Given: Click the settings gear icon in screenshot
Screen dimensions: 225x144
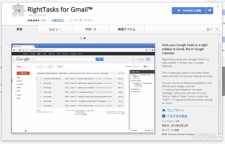Looking at the screenshot, I should click(145, 66).
